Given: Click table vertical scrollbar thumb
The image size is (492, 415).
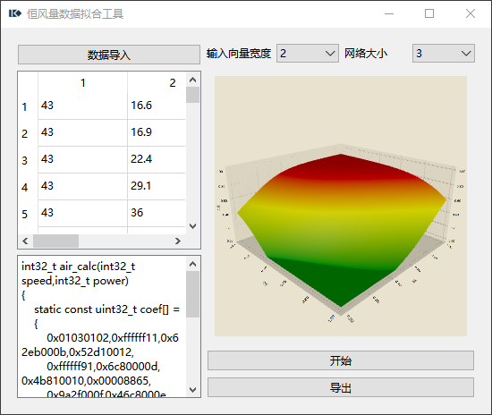Looking at the screenshot, I should [x=192, y=95].
